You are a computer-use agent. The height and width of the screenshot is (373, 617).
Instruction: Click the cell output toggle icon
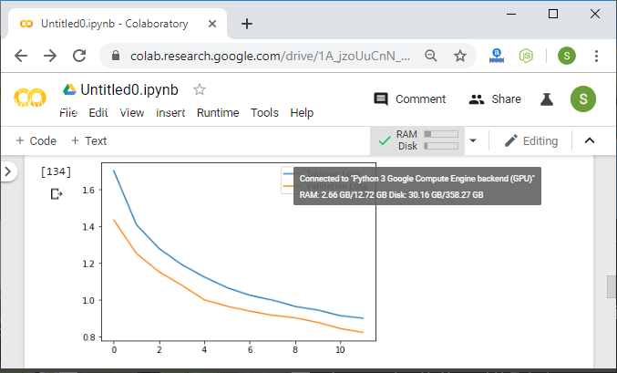[57, 193]
